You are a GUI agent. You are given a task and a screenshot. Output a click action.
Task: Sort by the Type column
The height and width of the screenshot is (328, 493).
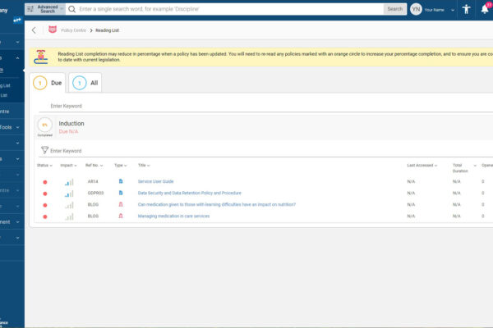tap(121, 166)
